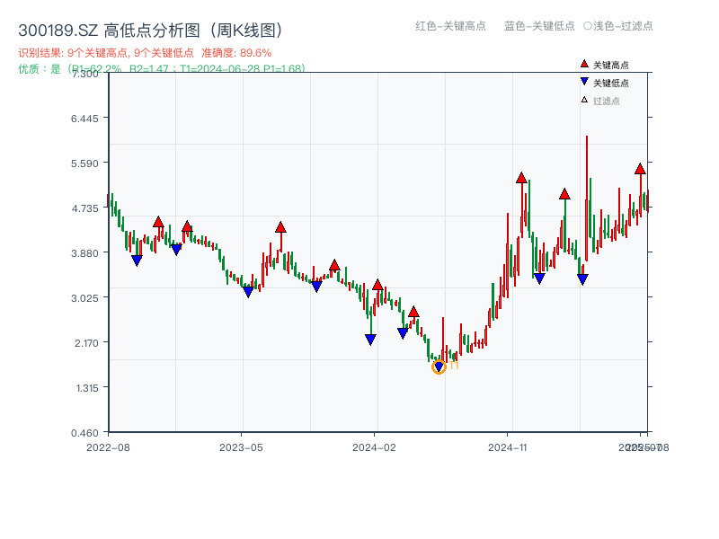Select the highest red triangle marker around 2024-11
719x539 pixels.
tap(521, 178)
